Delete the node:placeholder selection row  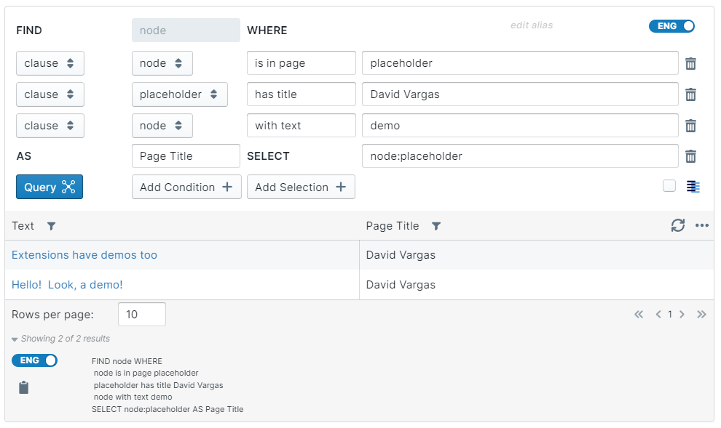pos(690,156)
